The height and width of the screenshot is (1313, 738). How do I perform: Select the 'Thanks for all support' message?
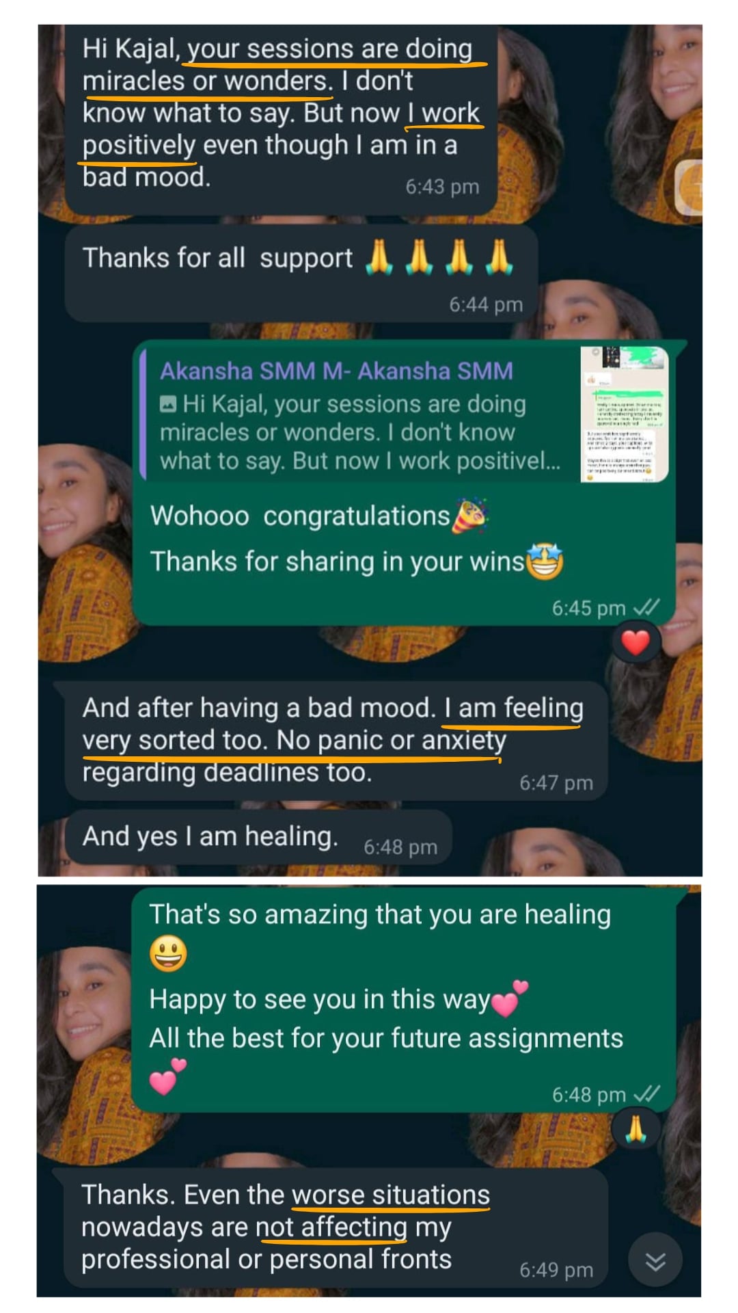[301, 275]
